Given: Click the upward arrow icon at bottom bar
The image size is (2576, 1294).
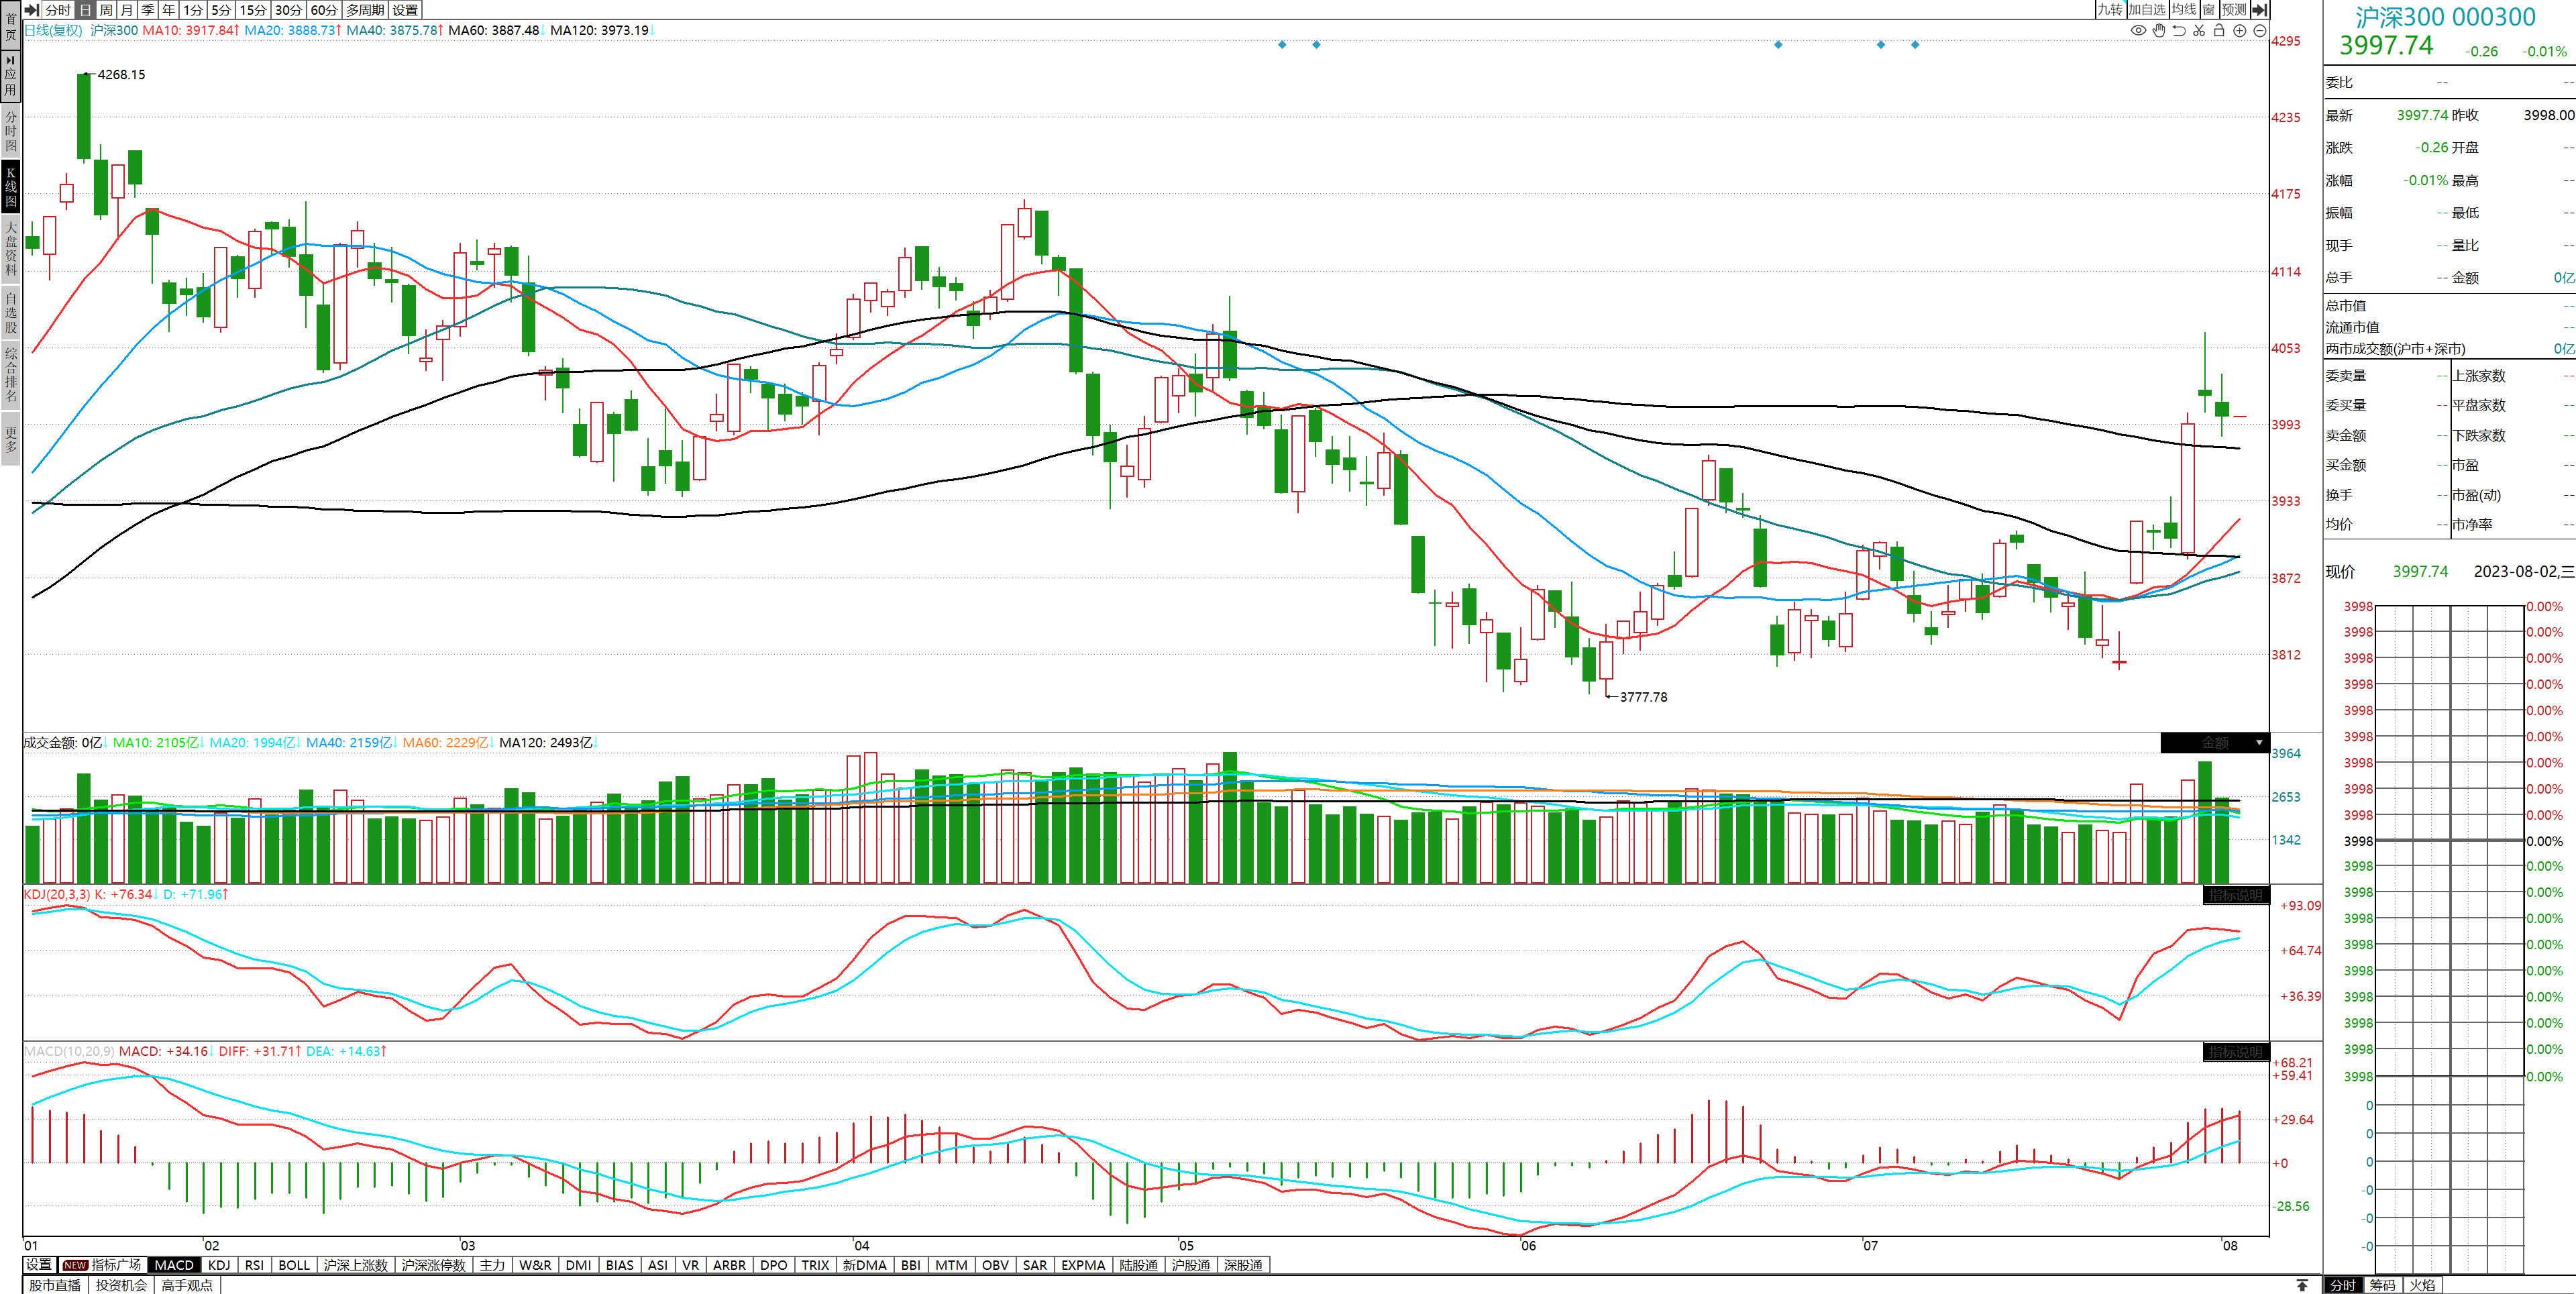Looking at the screenshot, I should 2302,1285.
